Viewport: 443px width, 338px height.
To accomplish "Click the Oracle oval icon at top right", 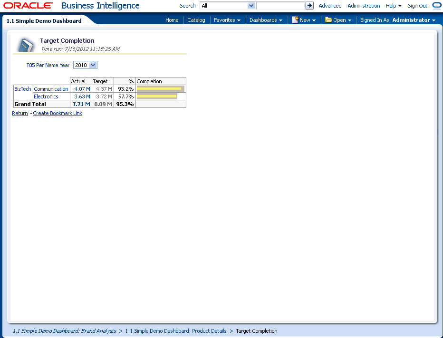I will (437, 6).
